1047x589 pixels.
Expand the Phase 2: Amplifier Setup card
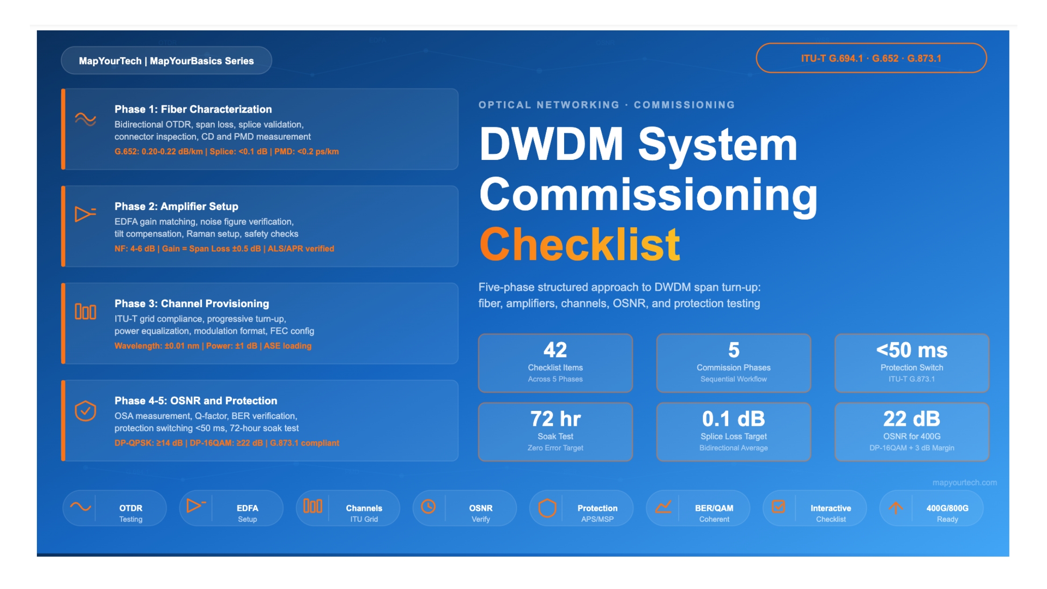(x=260, y=227)
